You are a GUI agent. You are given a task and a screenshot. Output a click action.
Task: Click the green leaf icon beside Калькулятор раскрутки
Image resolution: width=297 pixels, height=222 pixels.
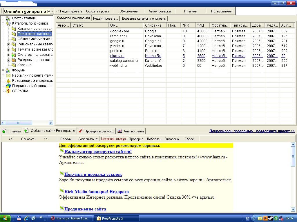61,151
